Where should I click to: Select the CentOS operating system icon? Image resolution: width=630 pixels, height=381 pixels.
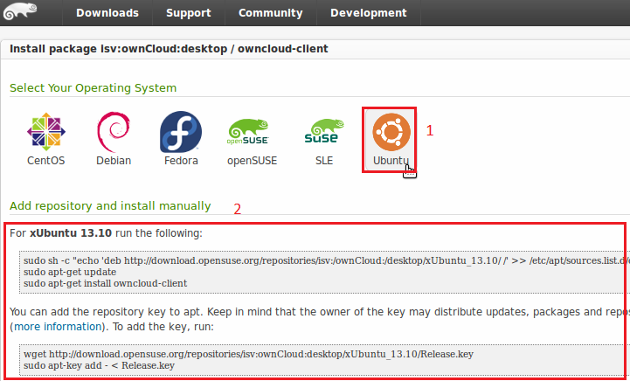tap(45, 132)
